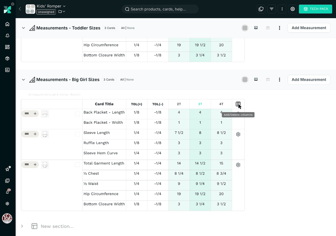The height and width of the screenshot is (236, 336).
Task: Click Kids' Romper product thumbnail
Action: [31, 9]
